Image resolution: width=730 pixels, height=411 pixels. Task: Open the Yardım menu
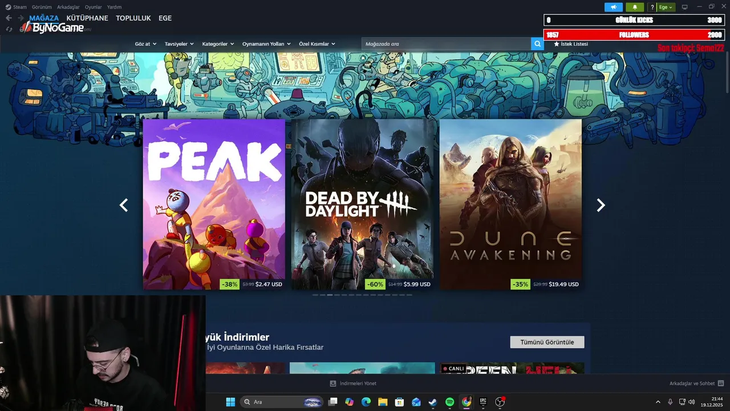point(114,7)
